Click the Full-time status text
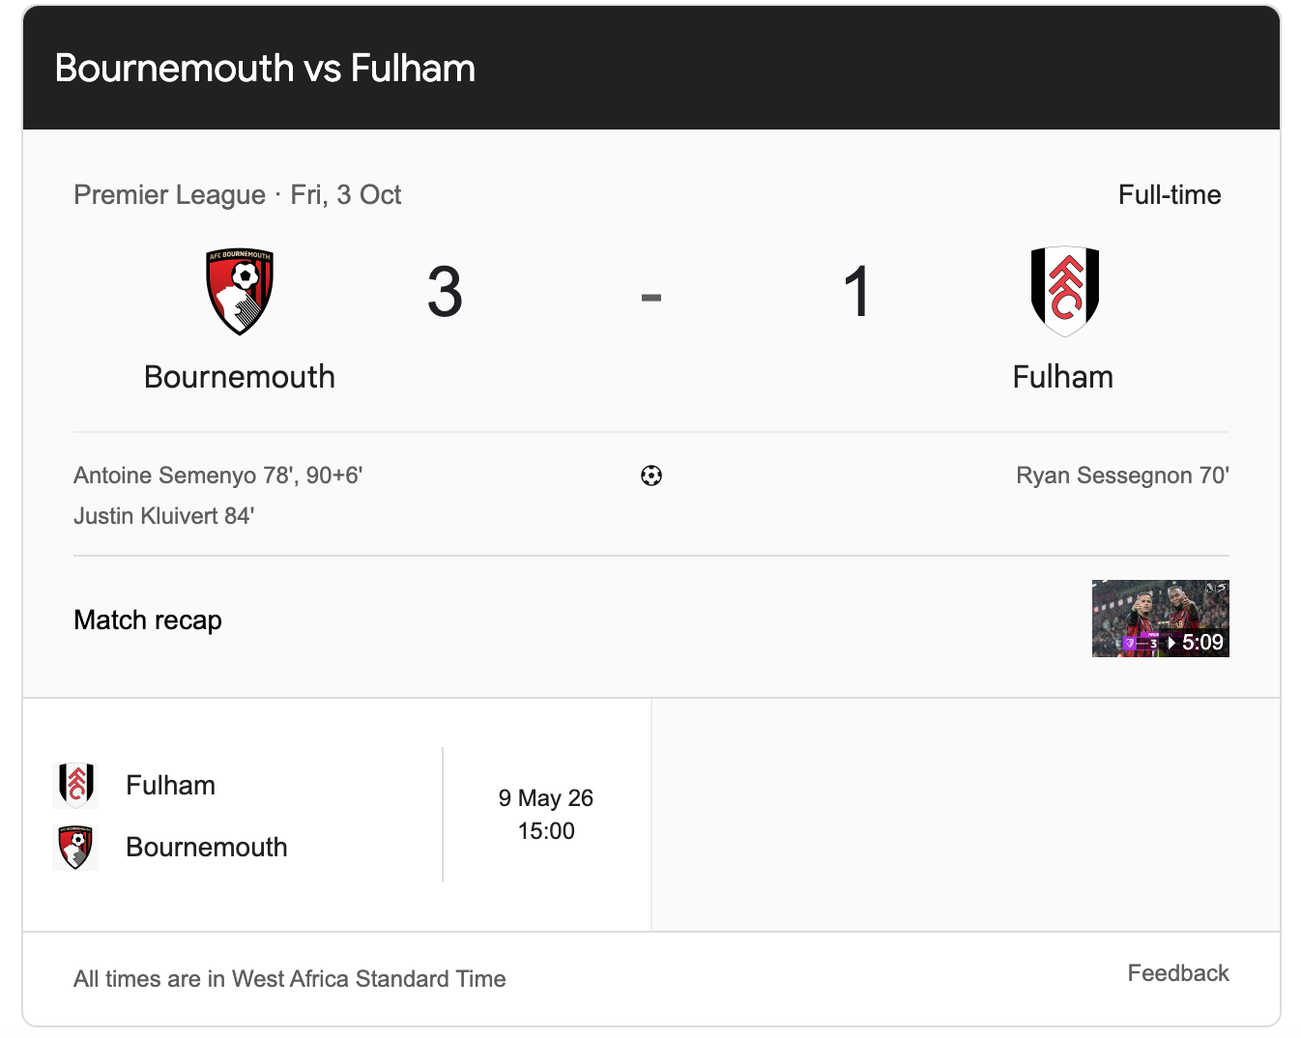The height and width of the screenshot is (1038, 1301). pyautogui.click(x=1169, y=195)
